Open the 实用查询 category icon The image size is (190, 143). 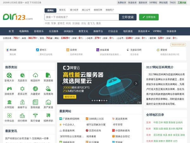click(x=48, y=89)
